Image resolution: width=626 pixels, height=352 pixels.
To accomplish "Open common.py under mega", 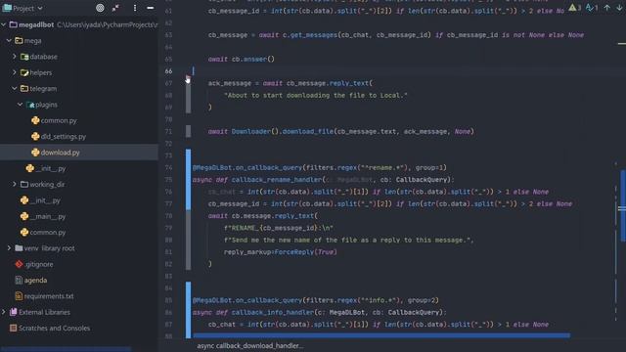I will [48, 233].
